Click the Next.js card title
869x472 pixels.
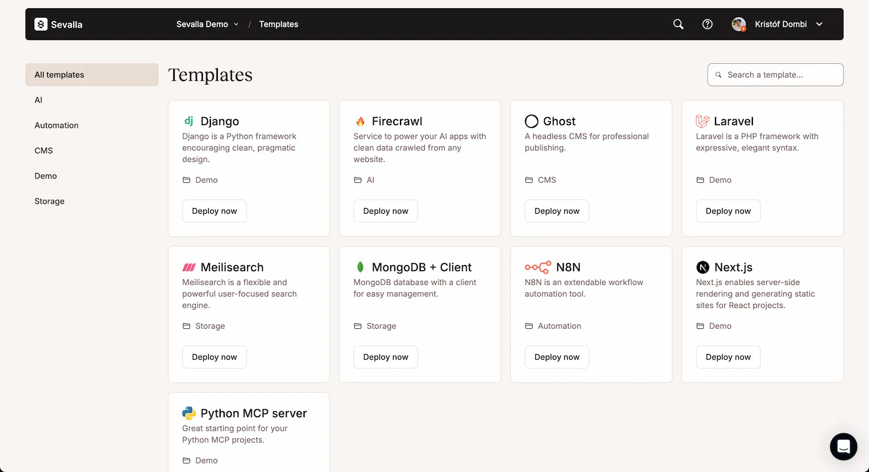[x=733, y=267]
